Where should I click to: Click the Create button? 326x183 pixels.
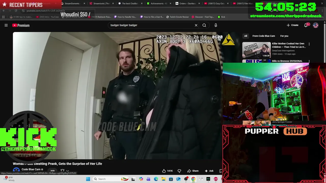tap(292, 25)
